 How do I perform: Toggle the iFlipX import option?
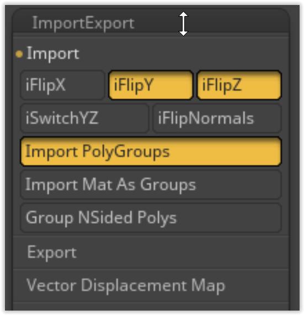coord(62,85)
